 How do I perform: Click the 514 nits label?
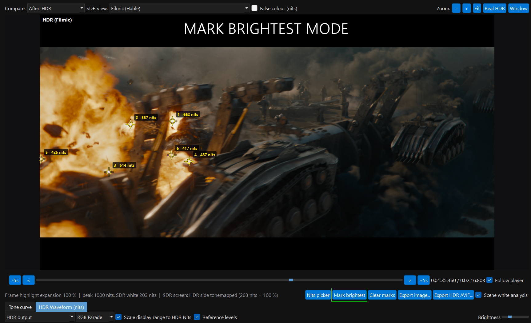pyautogui.click(x=124, y=165)
